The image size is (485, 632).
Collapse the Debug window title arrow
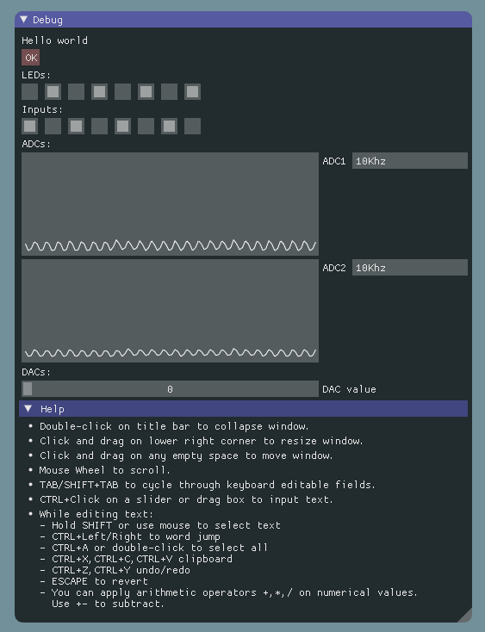[x=24, y=19]
